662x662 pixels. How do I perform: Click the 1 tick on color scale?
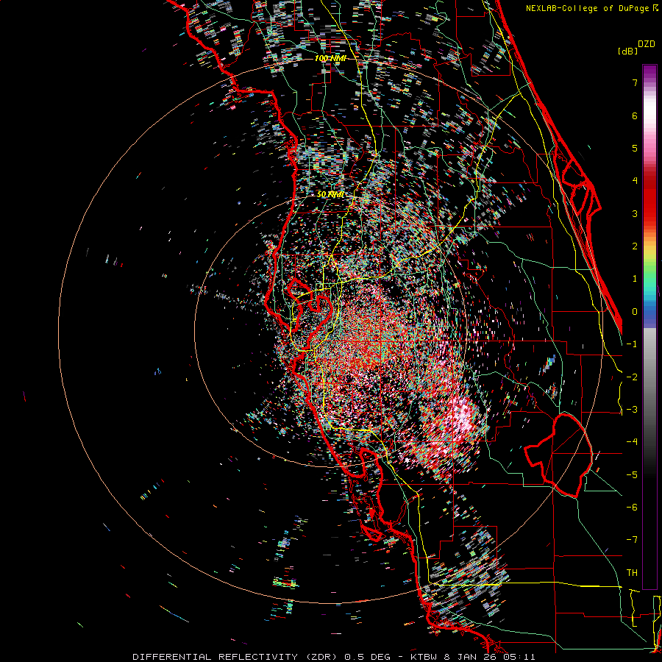pyautogui.click(x=635, y=279)
